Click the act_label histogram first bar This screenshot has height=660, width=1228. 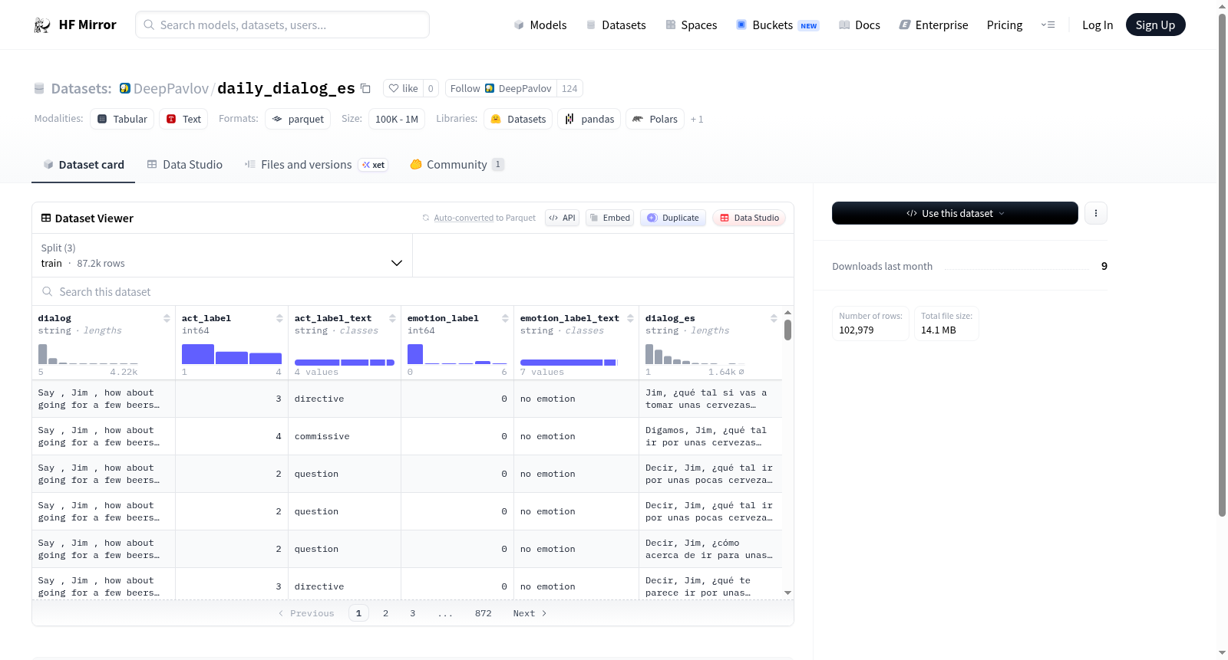coord(198,354)
